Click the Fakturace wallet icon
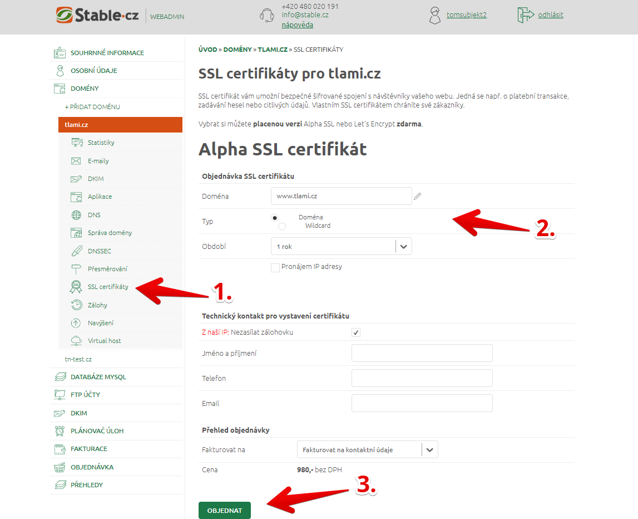This screenshot has height=519, width=638. pyautogui.click(x=60, y=449)
